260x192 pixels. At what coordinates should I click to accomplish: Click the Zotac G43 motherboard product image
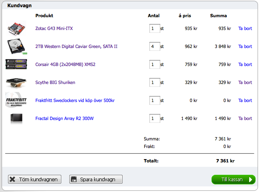16,28
